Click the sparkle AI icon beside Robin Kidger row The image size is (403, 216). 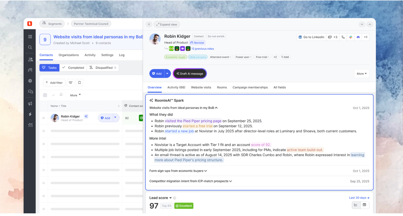point(86,117)
